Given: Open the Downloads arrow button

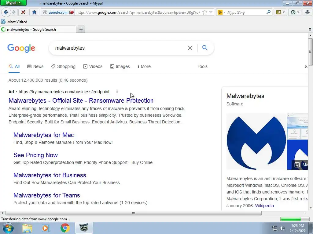Looking at the screenshot, I should 307,12.
